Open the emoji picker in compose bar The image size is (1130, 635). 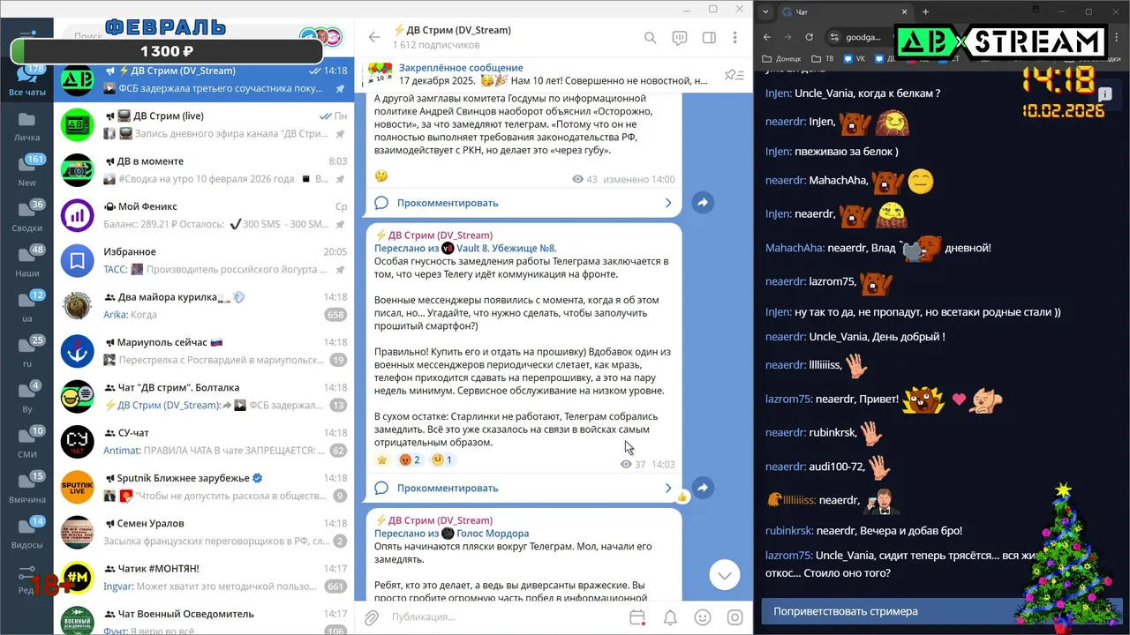pyautogui.click(x=703, y=617)
